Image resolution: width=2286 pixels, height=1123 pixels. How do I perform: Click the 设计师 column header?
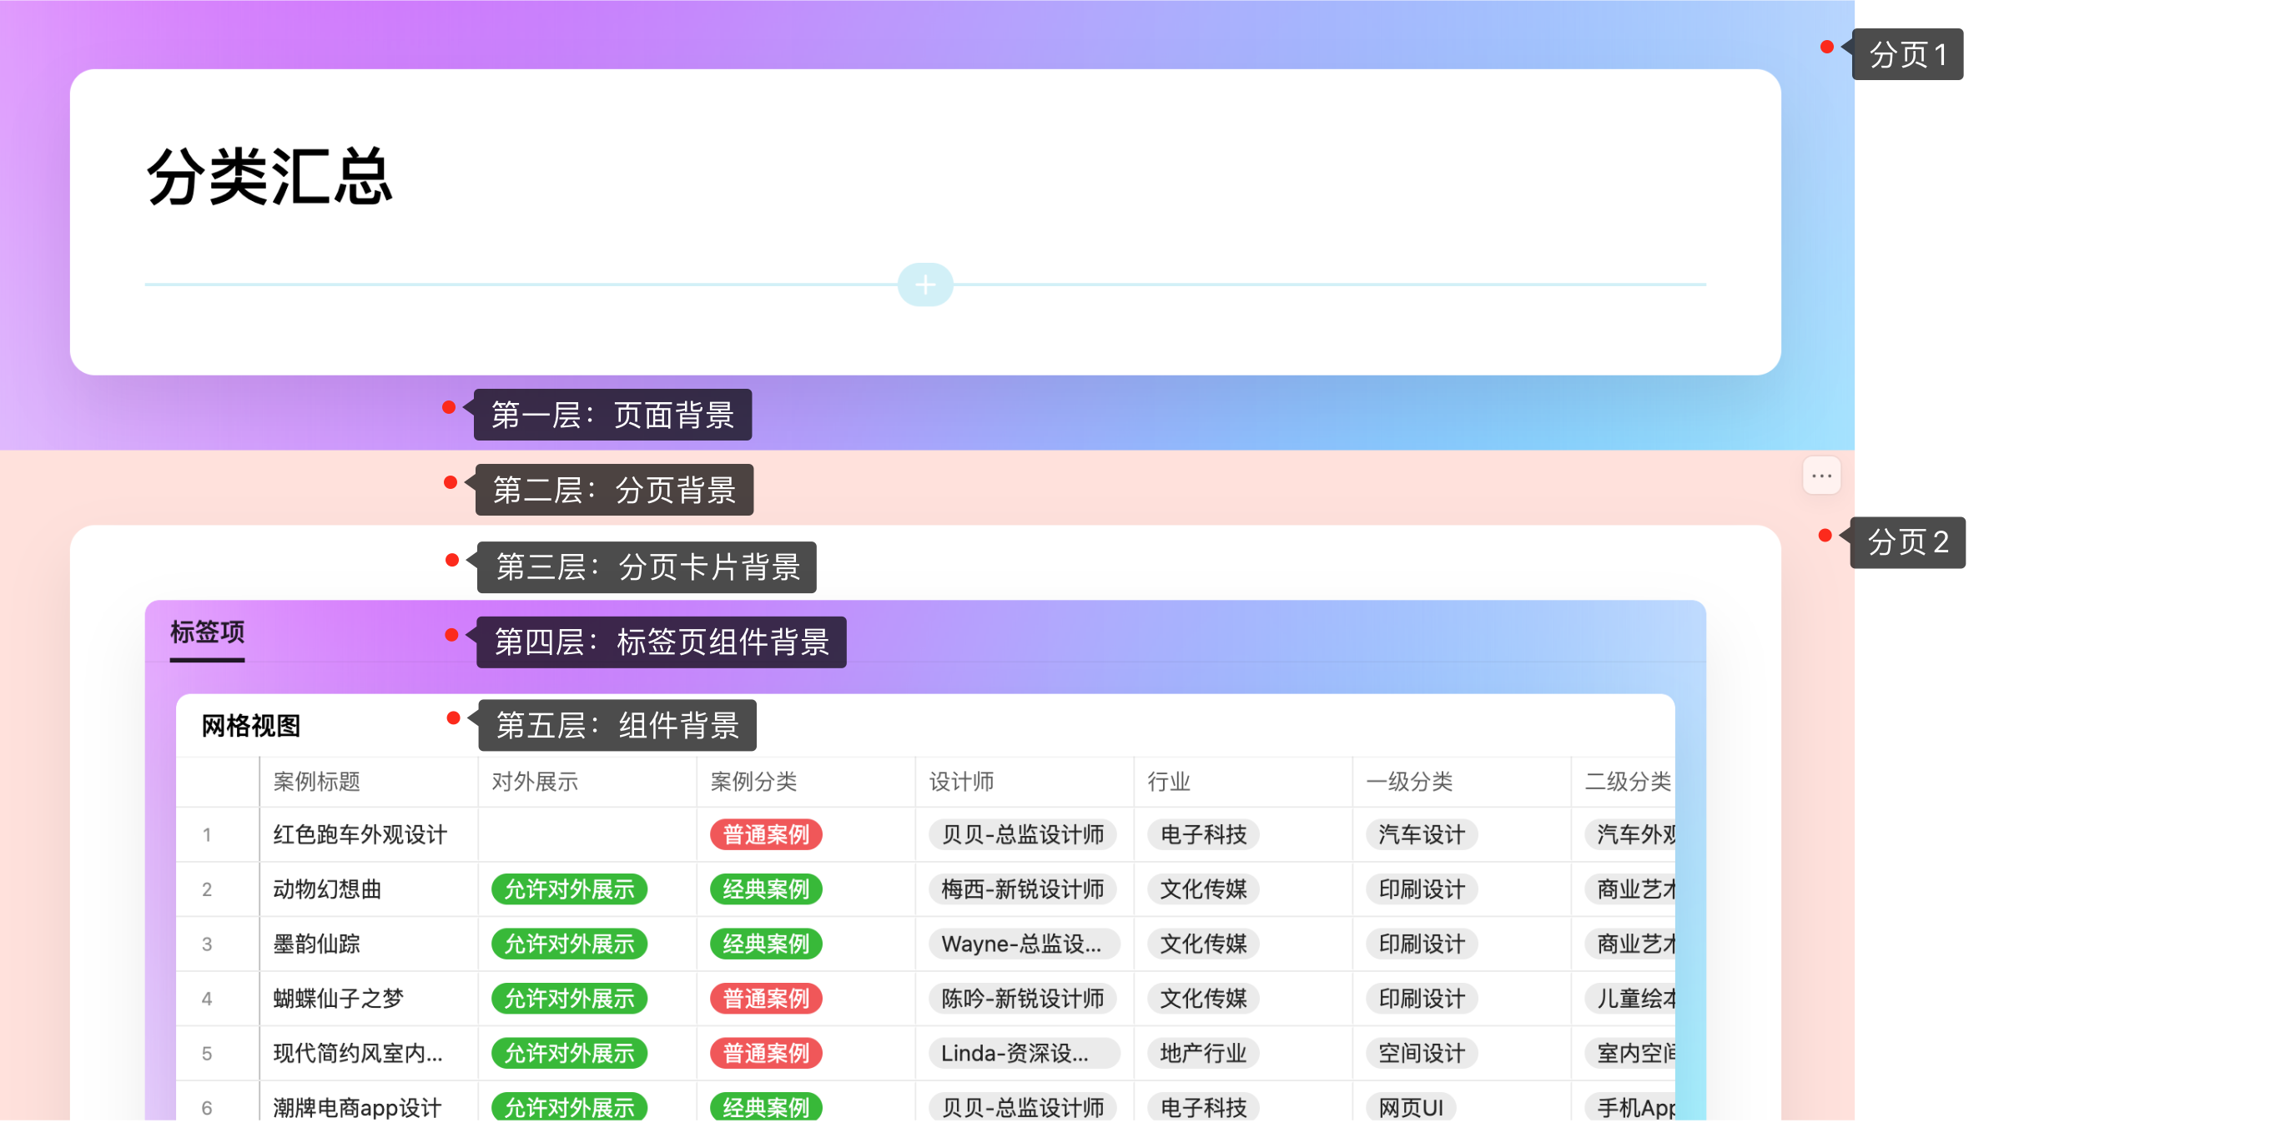point(961,781)
